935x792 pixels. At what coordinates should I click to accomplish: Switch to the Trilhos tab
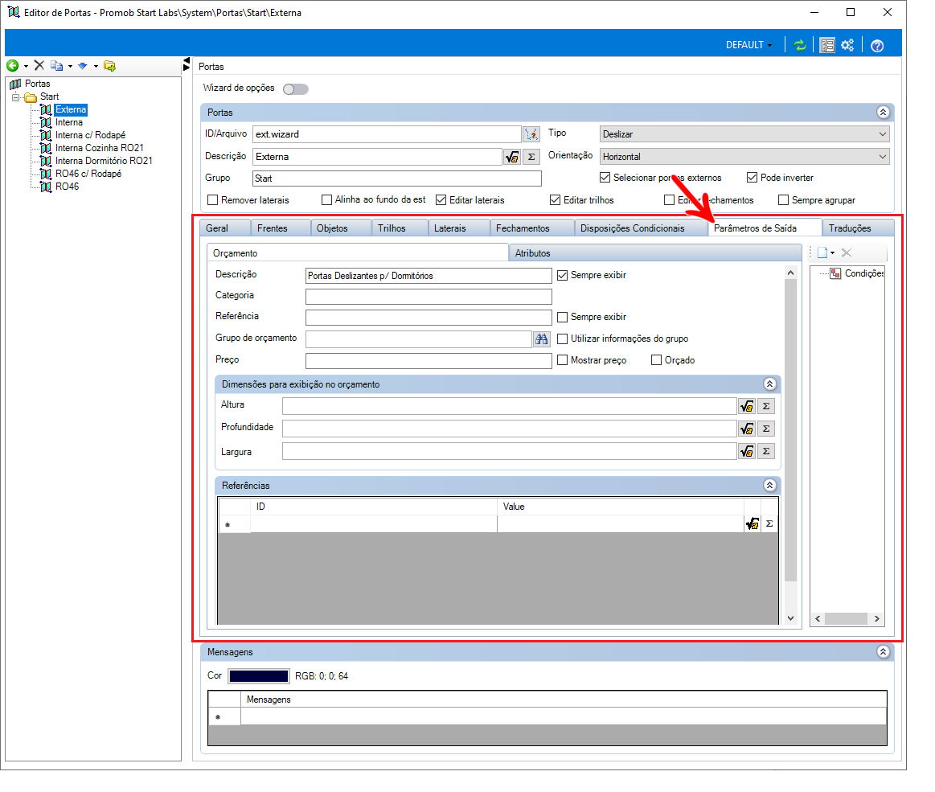[392, 228]
